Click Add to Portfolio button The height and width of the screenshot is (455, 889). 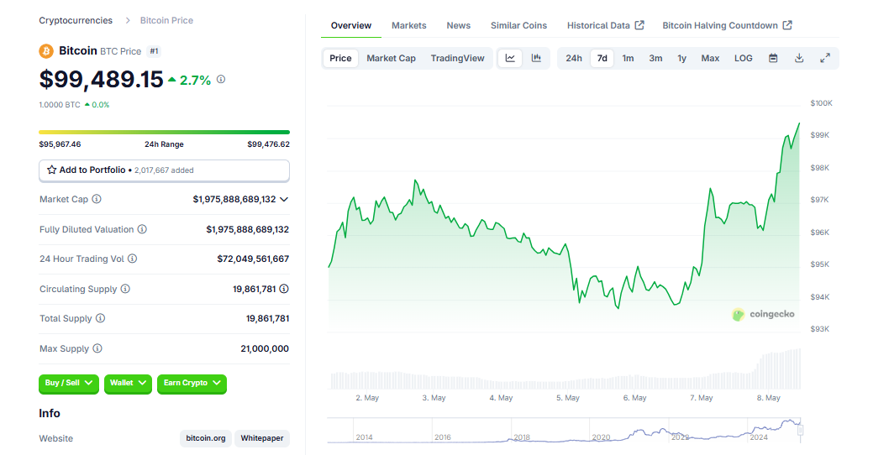point(164,170)
